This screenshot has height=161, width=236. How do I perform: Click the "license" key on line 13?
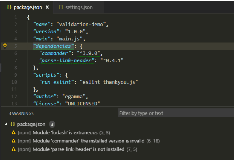click(46, 104)
